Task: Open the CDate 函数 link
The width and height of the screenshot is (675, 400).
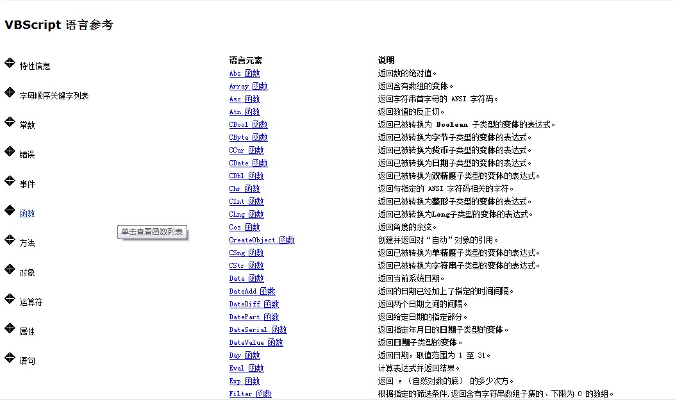Action: pyautogui.click(x=248, y=163)
